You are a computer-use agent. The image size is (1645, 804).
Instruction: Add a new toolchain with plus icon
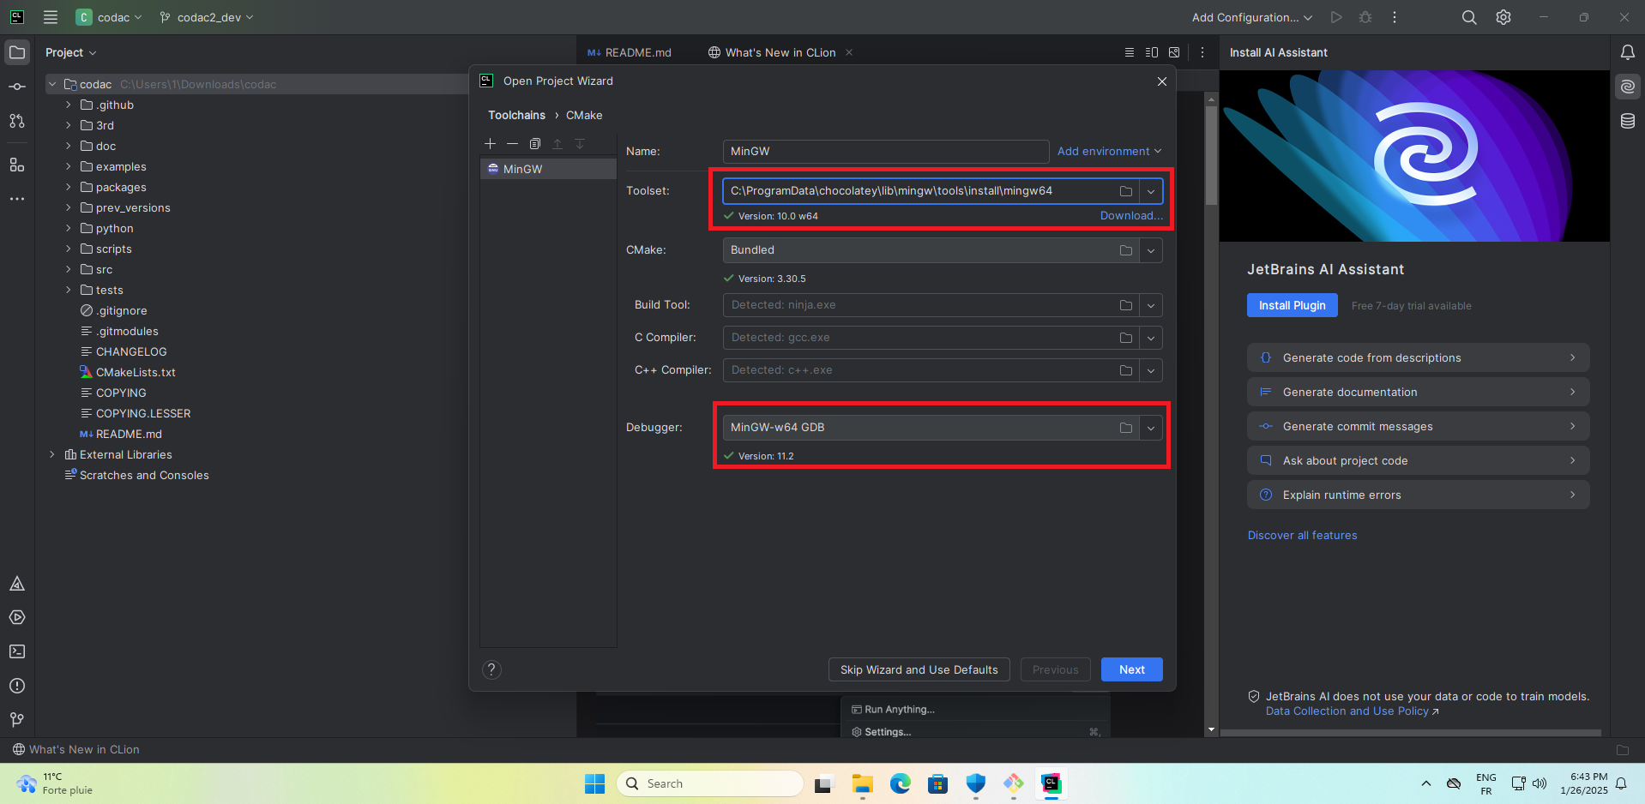pos(491,144)
